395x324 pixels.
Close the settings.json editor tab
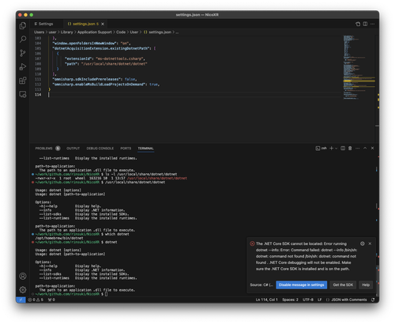(103, 24)
